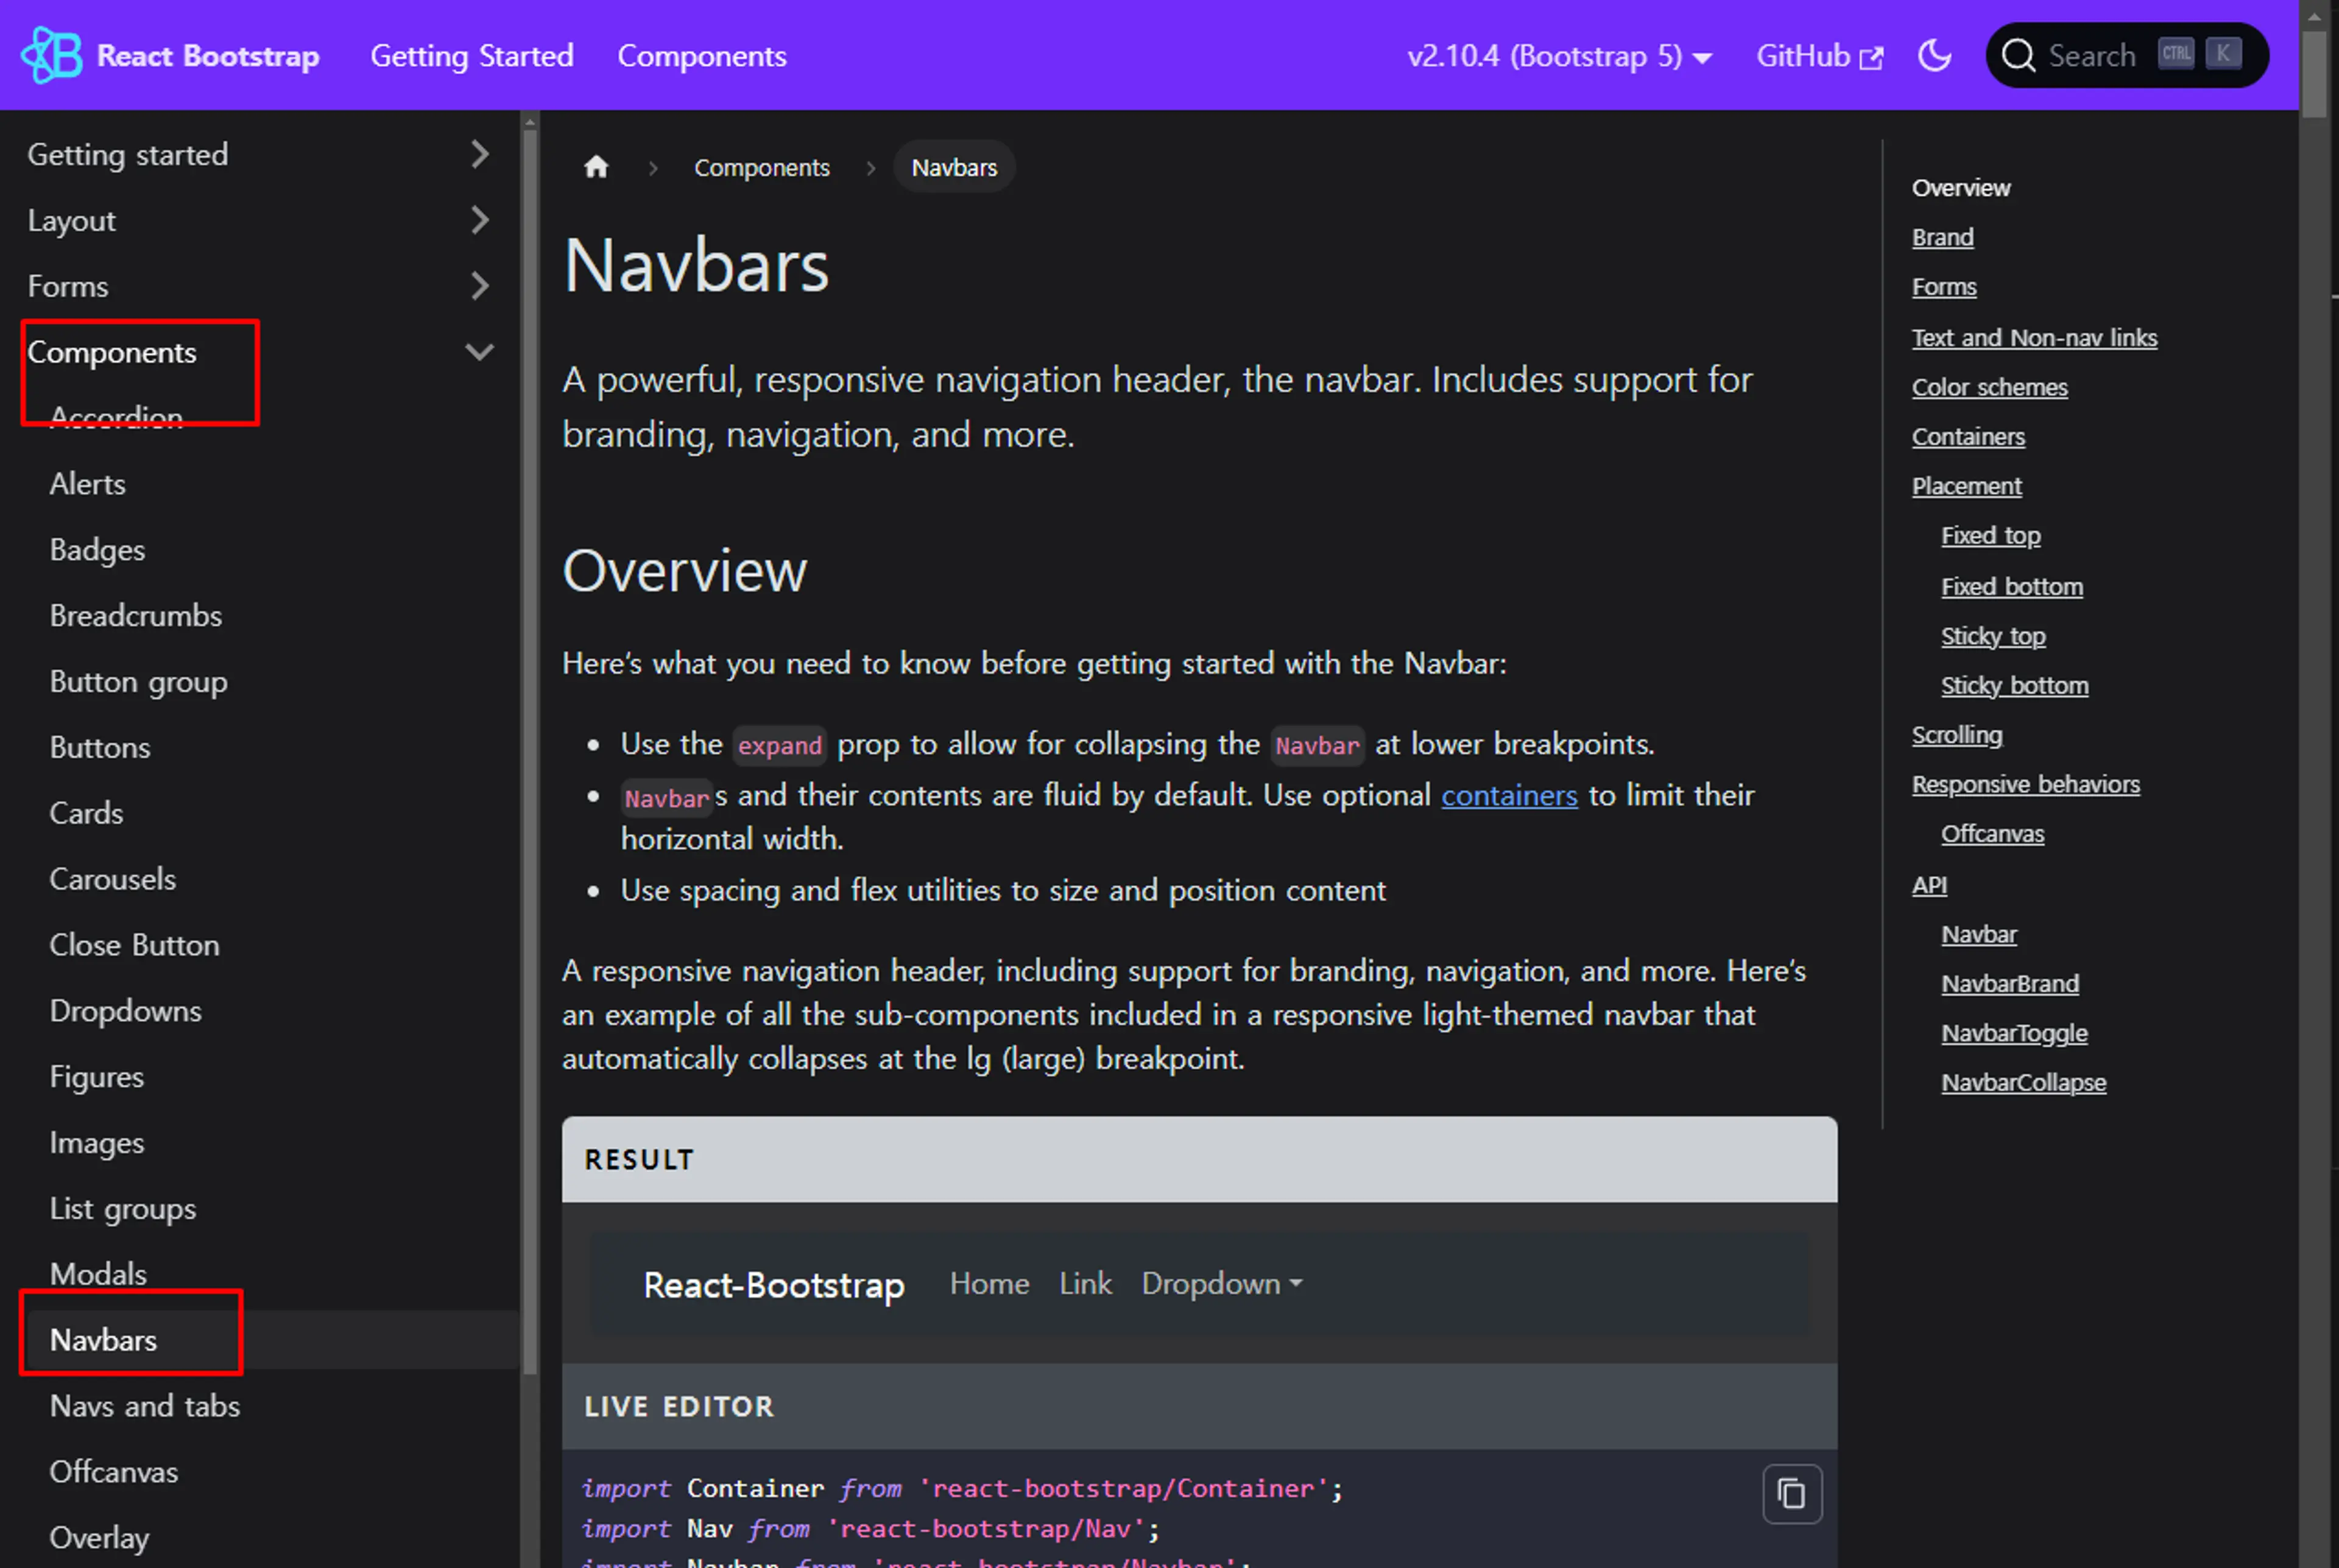
Task: Click the Search input box
Action: coord(2127,55)
